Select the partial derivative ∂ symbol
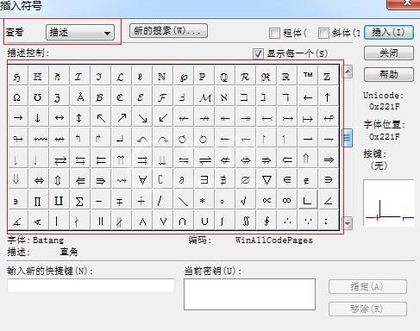The image size is (420, 331). (x=182, y=180)
